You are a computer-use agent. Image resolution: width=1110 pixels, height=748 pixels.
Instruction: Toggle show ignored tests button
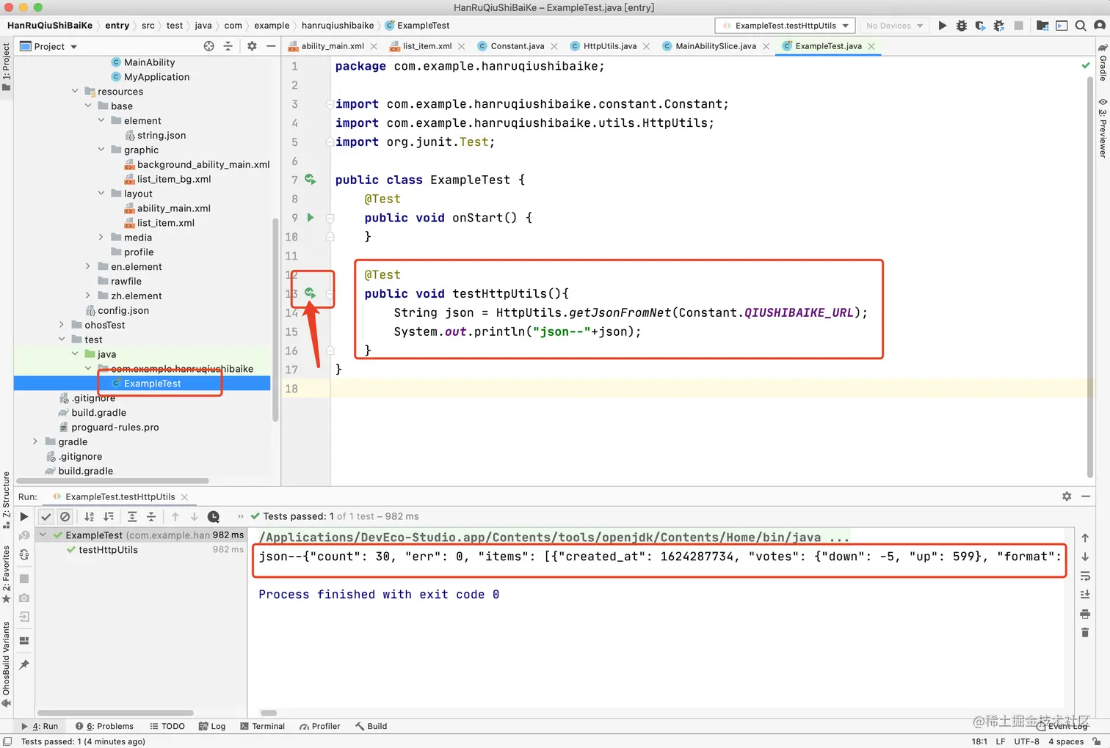coord(65,517)
